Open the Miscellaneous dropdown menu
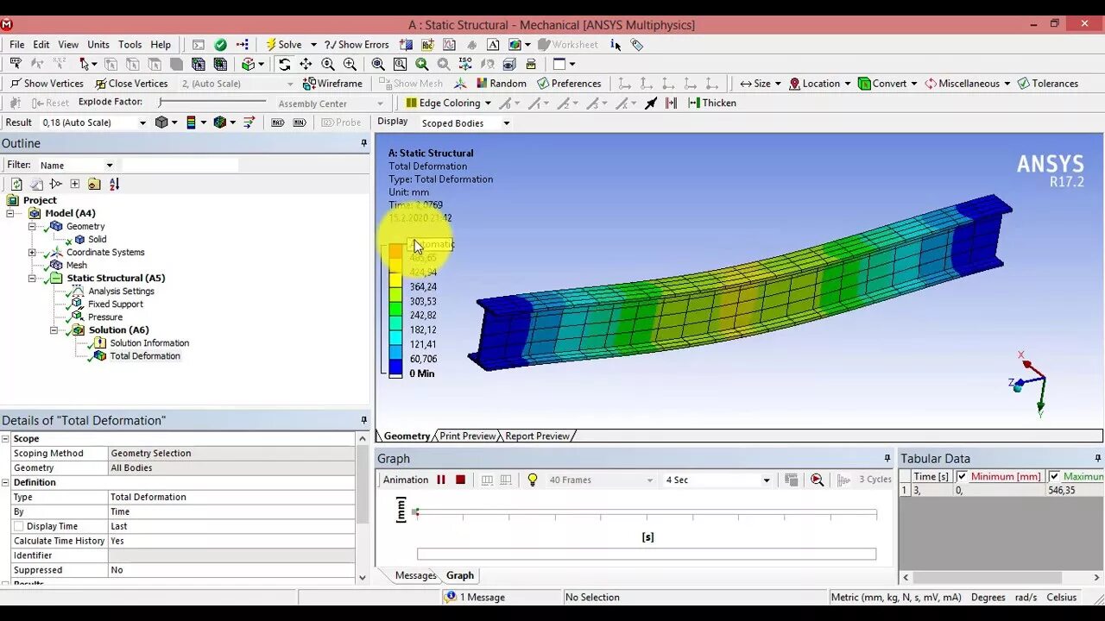This screenshot has width=1105, height=621. [x=968, y=84]
